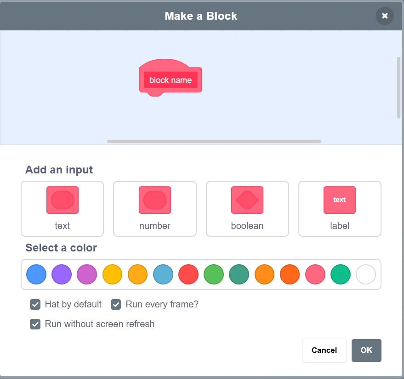Viewport: 404px width, 379px height.
Task: Disable Run without screen refresh
Action: (x=35, y=324)
